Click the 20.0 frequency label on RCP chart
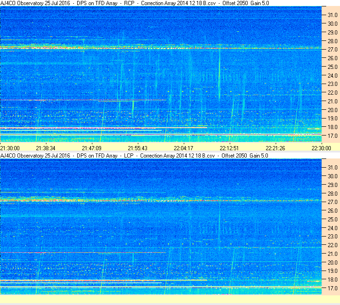340x305 pixels. [x=333, y=110]
